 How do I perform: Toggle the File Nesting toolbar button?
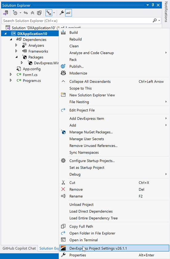(49, 13)
